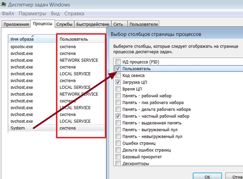The height and width of the screenshot is (179, 243).
Task: Enable the Дельта ошибок страниц checkbox
Action: click(118, 150)
